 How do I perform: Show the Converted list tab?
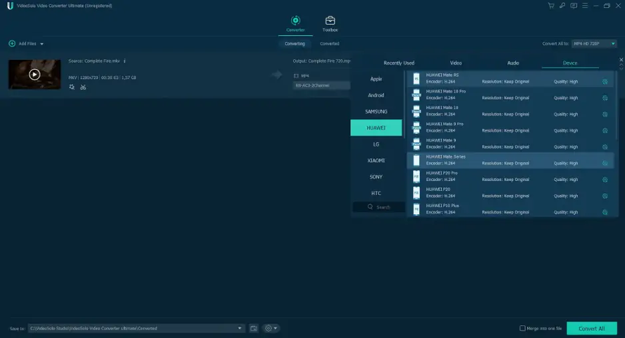[330, 44]
